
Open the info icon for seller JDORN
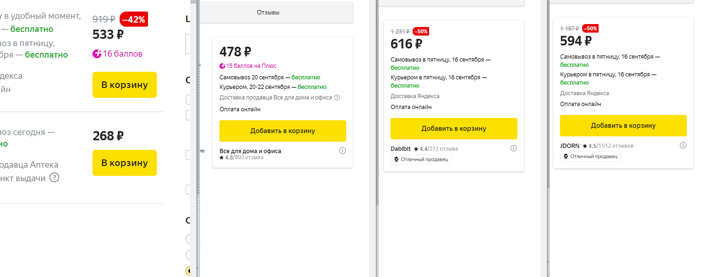pos(683,145)
